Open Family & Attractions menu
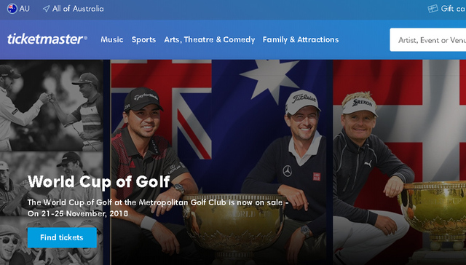The width and height of the screenshot is (466, 265). tap(301, 39)
